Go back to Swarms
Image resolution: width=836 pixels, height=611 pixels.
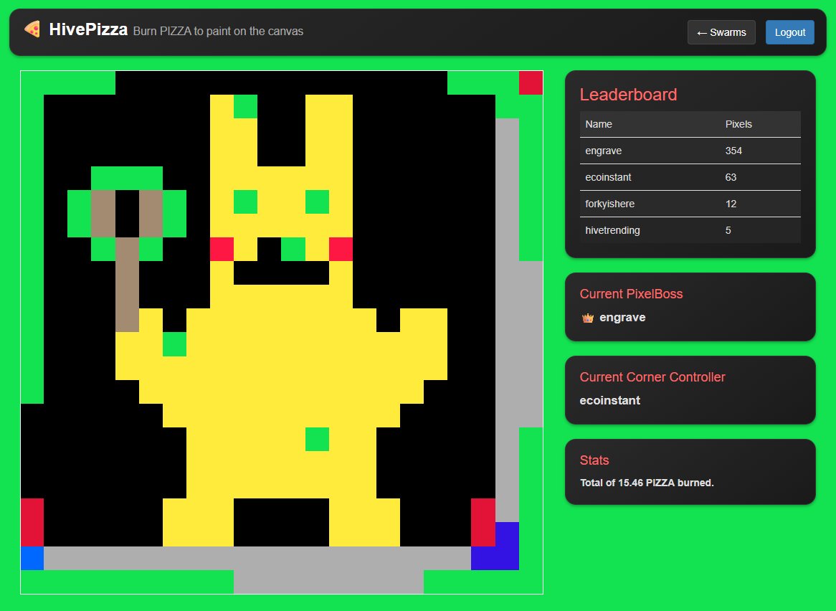(721, 32)
